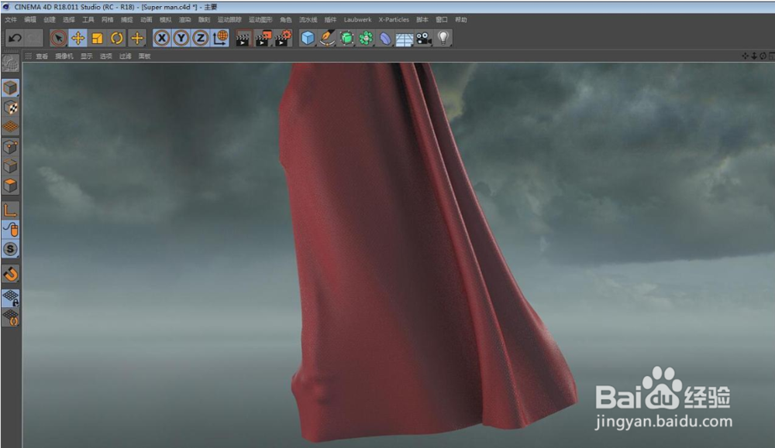Add a Light object
The width and height of the screenshot is (775, 448).
[x=443, y=38]
